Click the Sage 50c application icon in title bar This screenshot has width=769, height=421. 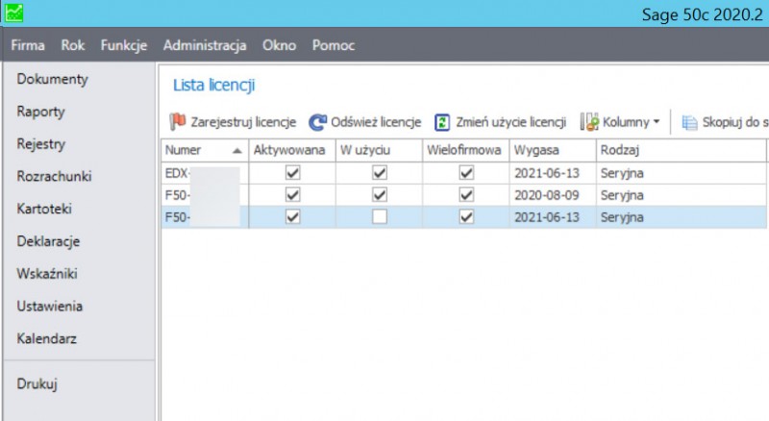tap(13, 13)
